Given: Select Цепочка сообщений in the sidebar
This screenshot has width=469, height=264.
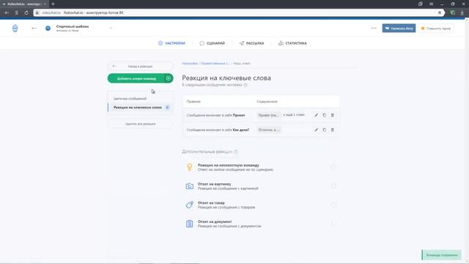Looking at the screenshot, I should pos(130,98).
